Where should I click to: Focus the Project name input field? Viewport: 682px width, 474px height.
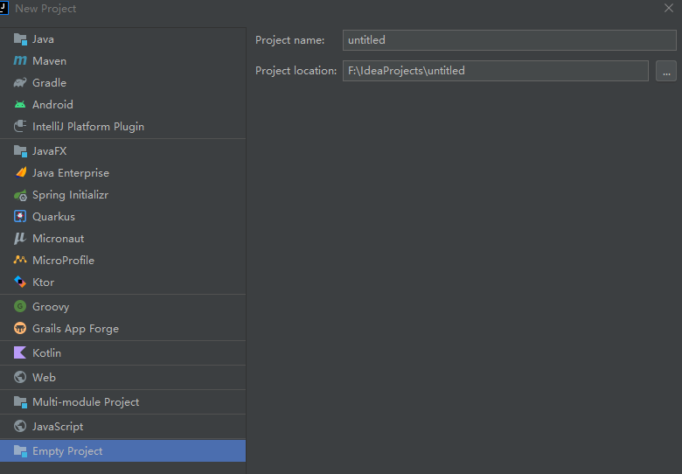pyautogui.click(x=510, y=40)
